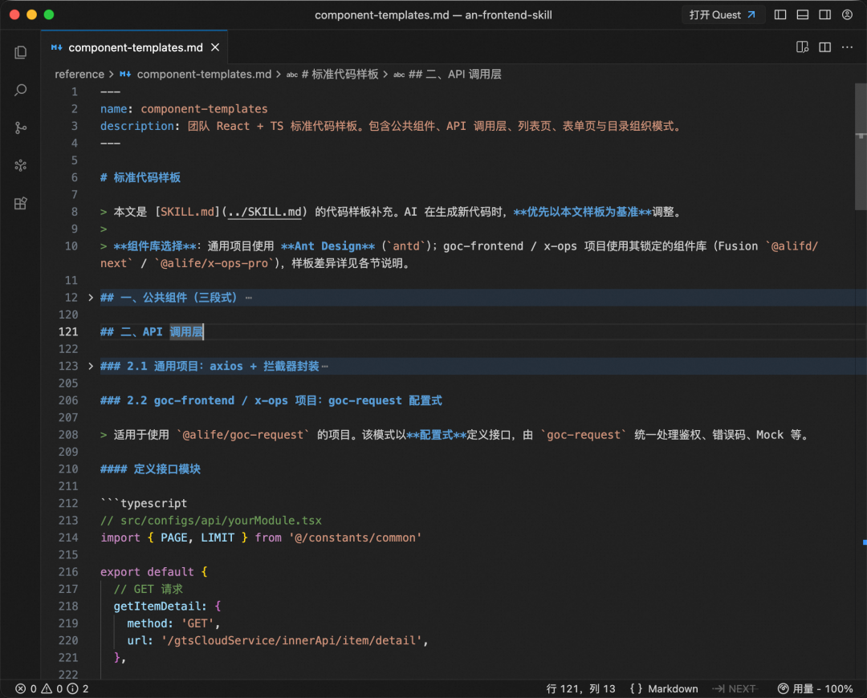Image resolution: width=867 pixels, height=698 pixels.
Task: Select the component-templates.md editor tab
Action: 134,47
